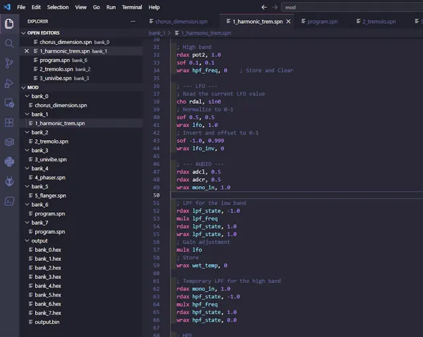Select 2_tremolo.spn in Open Editors
423x337 pixels.
point(81,69)
